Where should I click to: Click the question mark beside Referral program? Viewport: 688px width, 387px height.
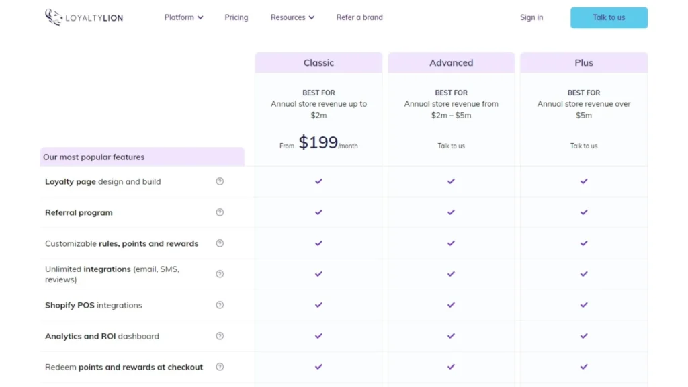(x=220, y=212)
